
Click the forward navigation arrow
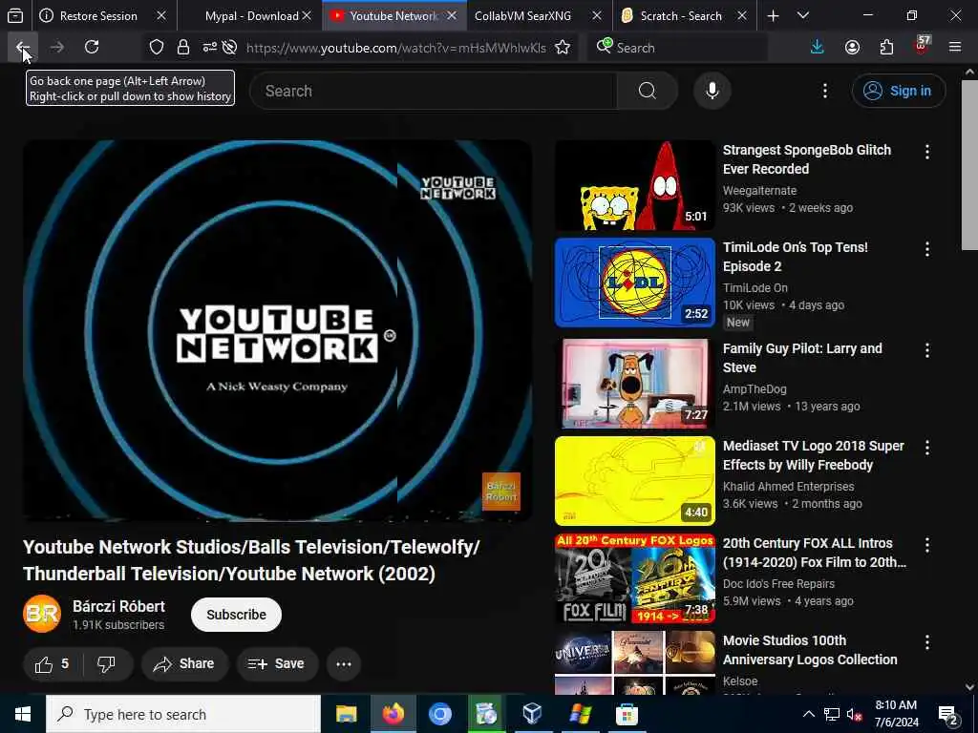[56, 48]
